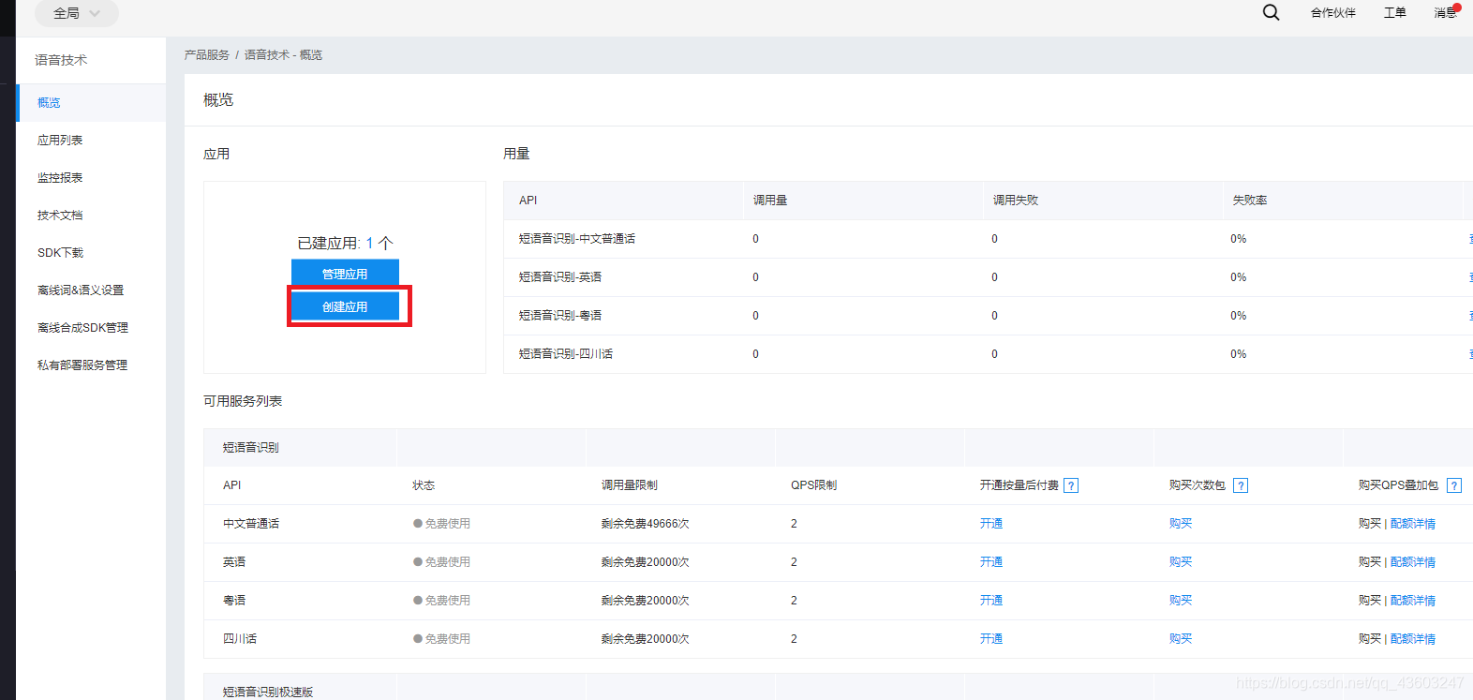This screenshot has height=700, width=1473.
Task: Open 配额详情 for 英语 row
Action: pos(1413,562)
